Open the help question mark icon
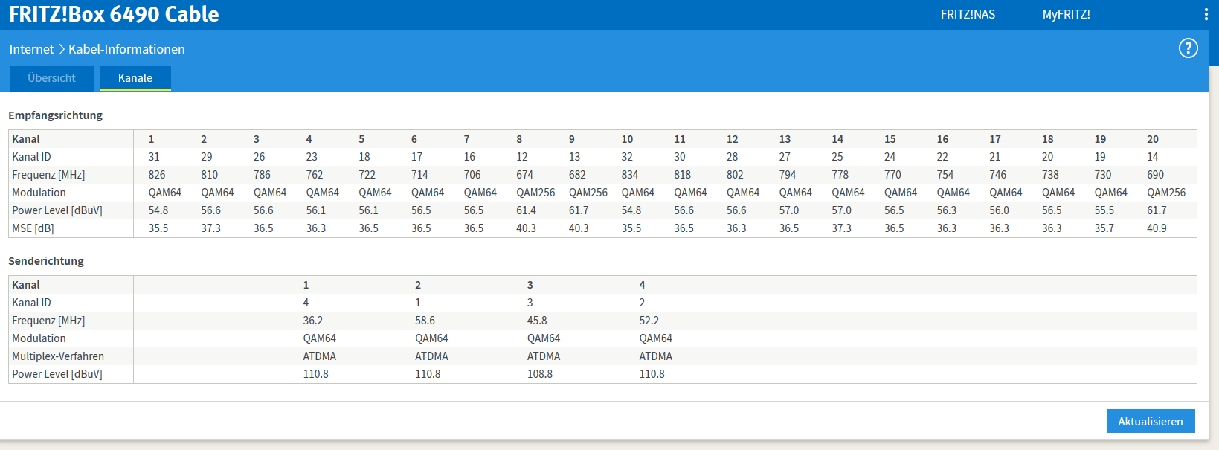Image resolution: width=1219 pixels, height=450 pixels. pyautogui.click(x=1189, y=48)
